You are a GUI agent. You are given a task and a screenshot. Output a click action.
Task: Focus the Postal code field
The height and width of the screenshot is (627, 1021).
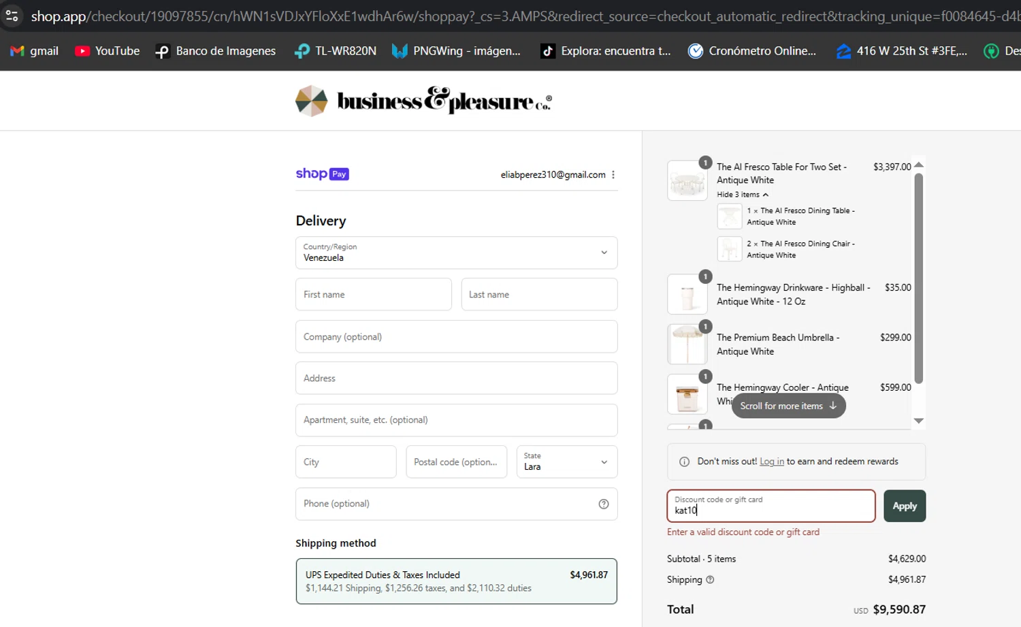click(x=457, y=462)
